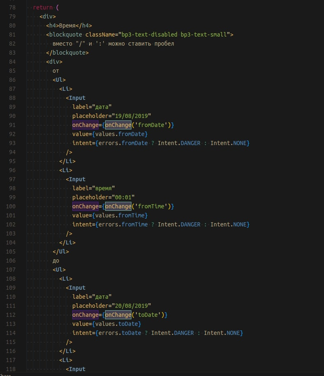Click the <Ul> tag on line 107
The height and width of the screenshot is (376, 324).
click(x=59, y=270)
